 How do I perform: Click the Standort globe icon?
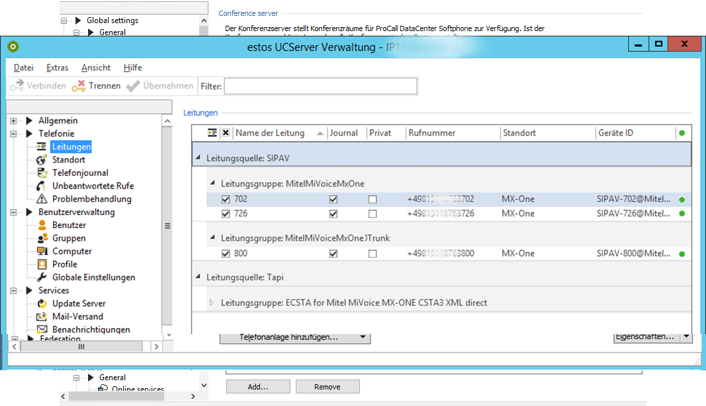[x=42, y=160]
